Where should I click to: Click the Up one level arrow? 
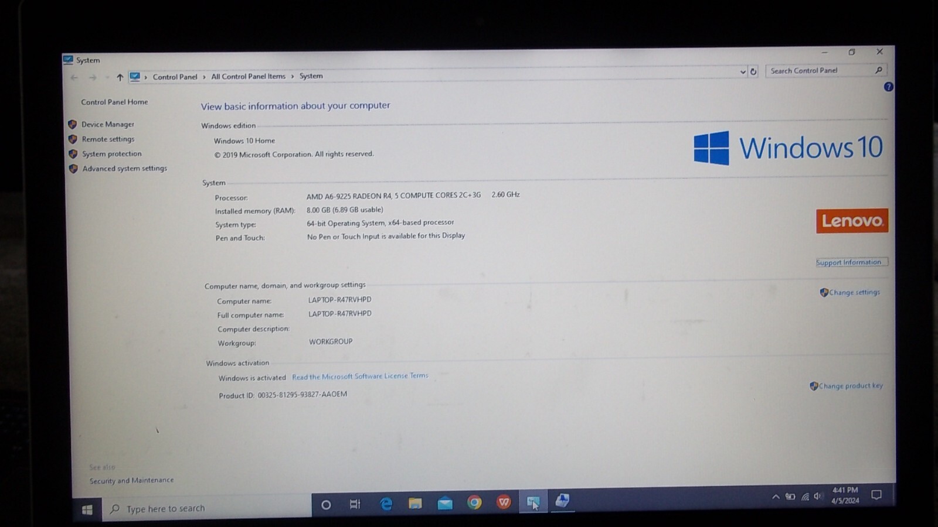(120, 77)
